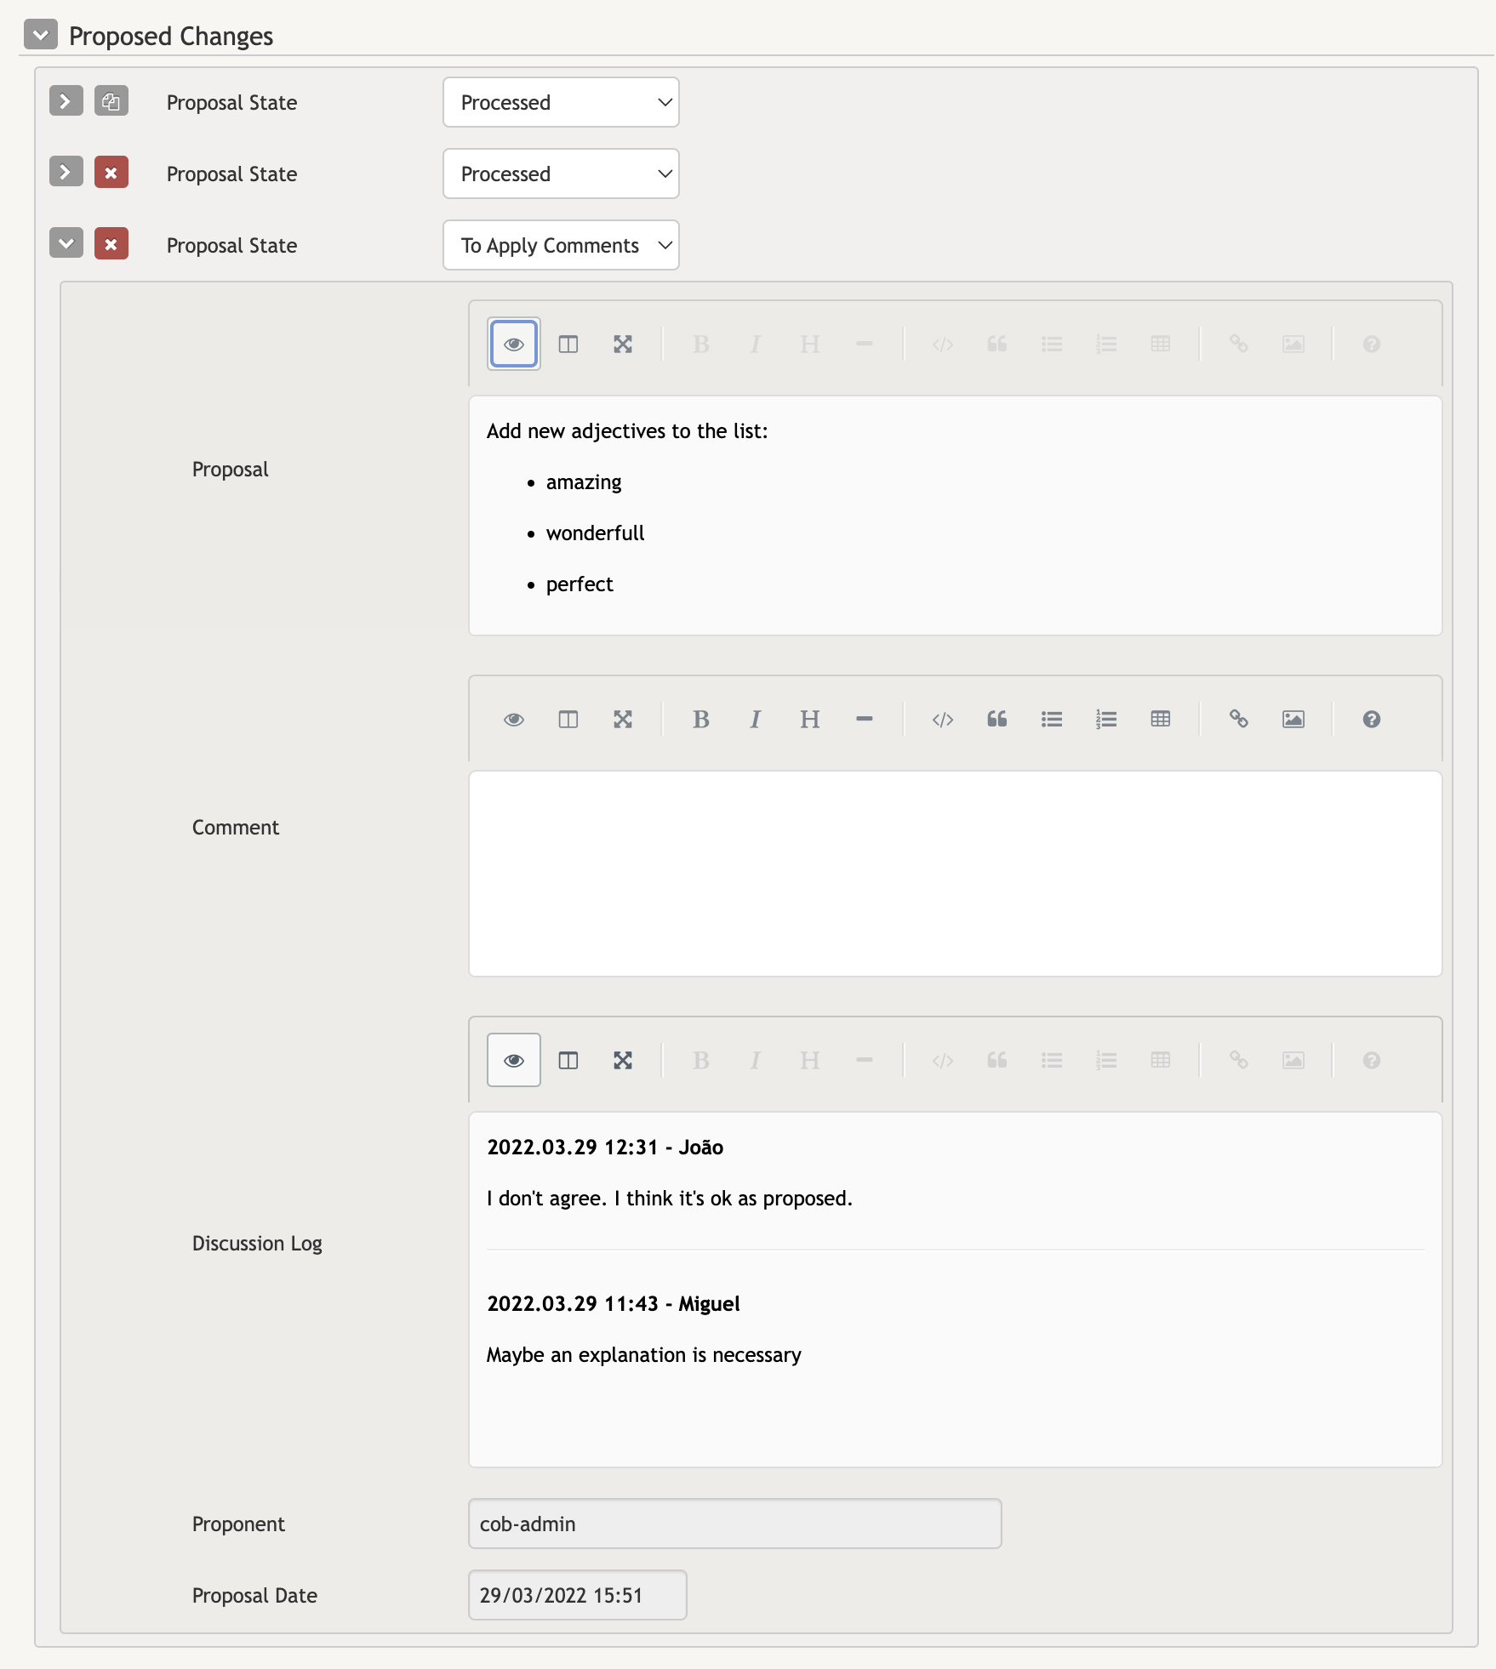Insert code block in Comment editor

coord(943,719)
